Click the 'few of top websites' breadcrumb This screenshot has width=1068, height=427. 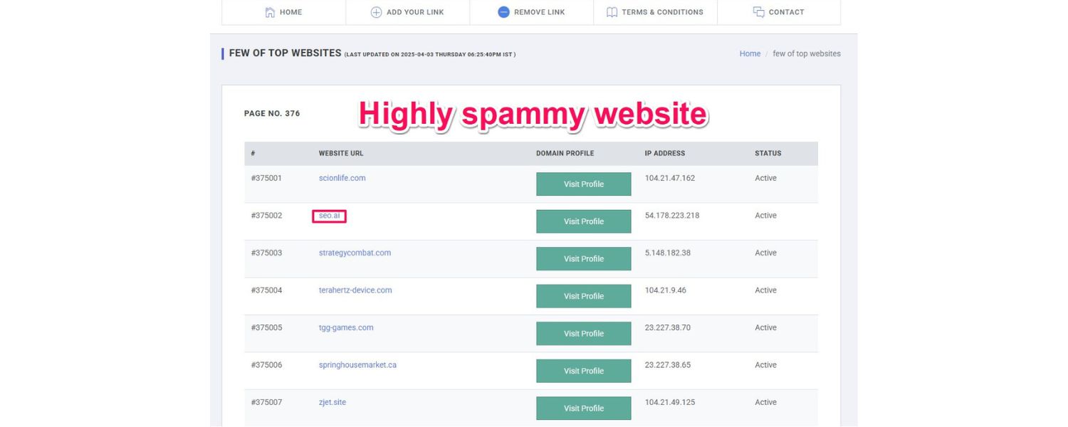click(807, 53)
